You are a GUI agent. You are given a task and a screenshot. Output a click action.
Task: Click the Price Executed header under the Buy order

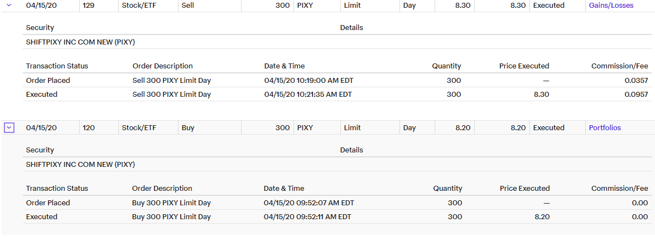[524, 188]
